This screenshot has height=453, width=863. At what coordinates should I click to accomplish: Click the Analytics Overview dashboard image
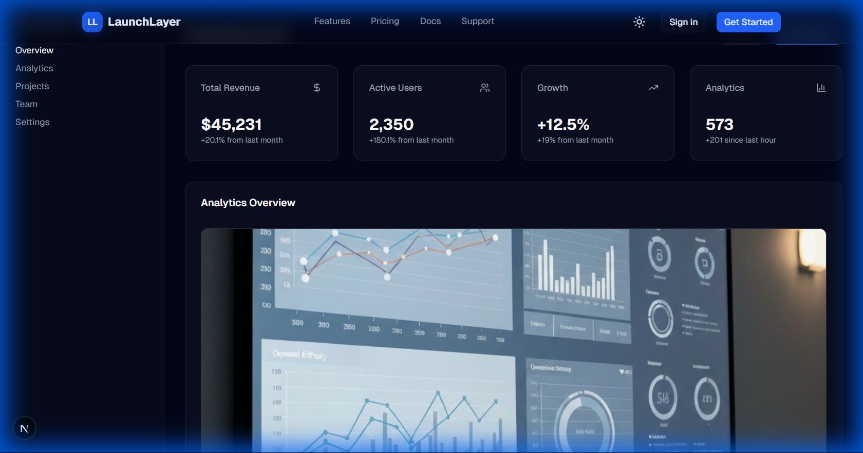513,341
